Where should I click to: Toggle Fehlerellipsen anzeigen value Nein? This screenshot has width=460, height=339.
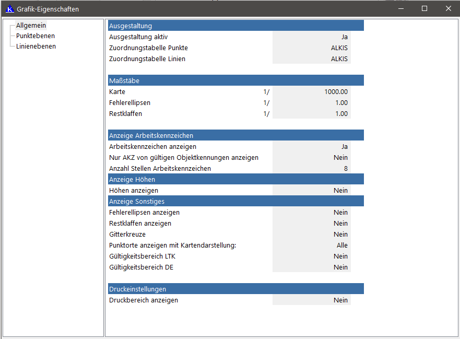pos(312,213)
